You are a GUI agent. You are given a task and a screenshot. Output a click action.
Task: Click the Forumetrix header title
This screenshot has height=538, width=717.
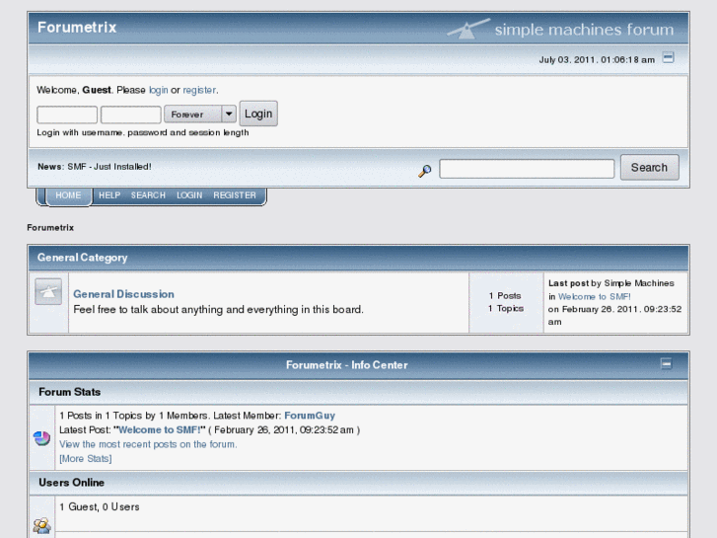coord(77,28)
